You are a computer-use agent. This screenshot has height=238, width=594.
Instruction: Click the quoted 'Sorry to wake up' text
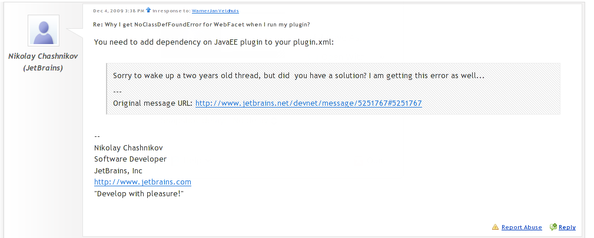[x=299, y=76]
